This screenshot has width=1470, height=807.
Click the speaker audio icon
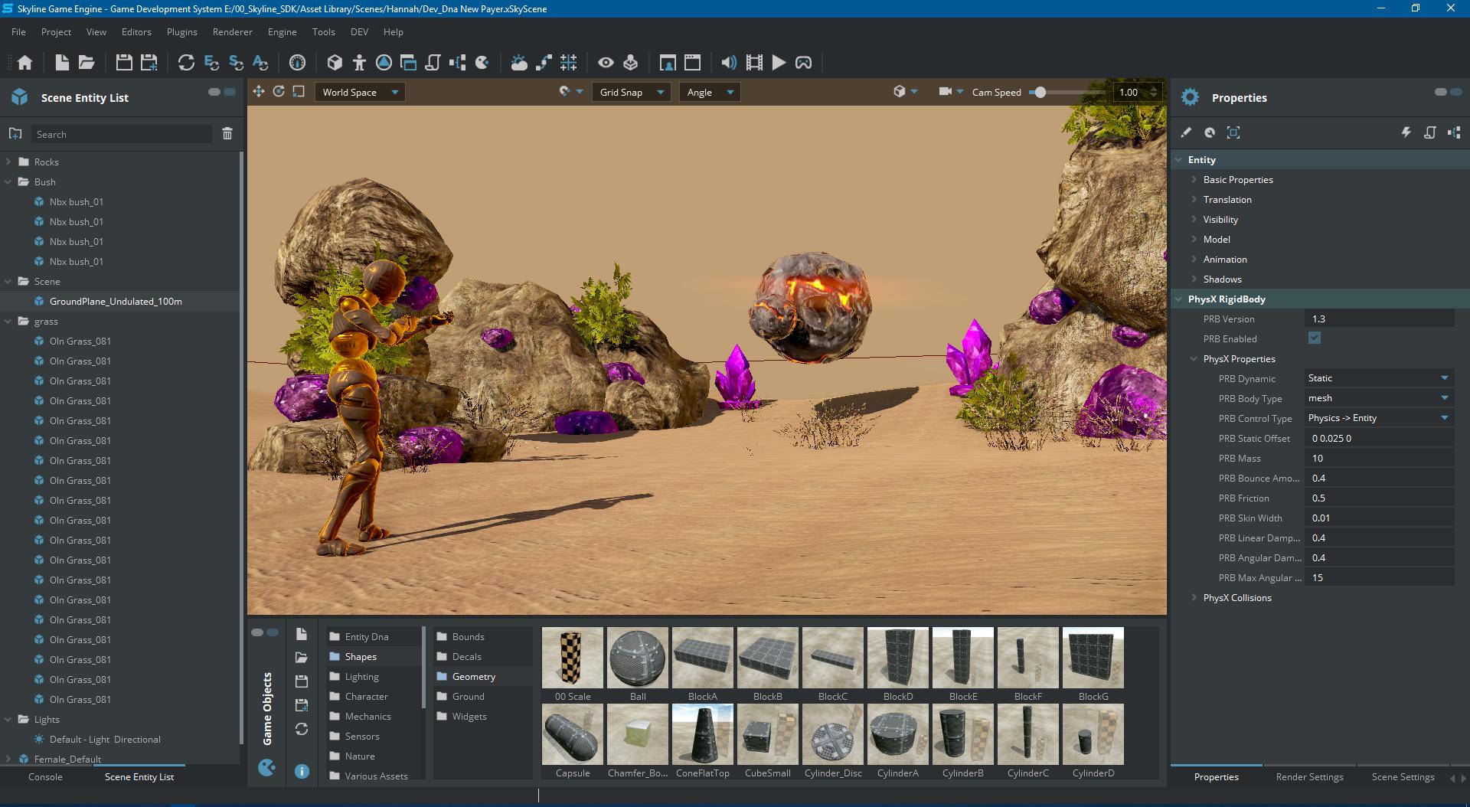click(729, 63)
